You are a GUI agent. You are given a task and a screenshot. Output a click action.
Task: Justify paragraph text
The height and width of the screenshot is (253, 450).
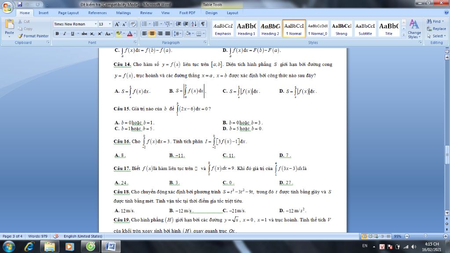(167, 33)
